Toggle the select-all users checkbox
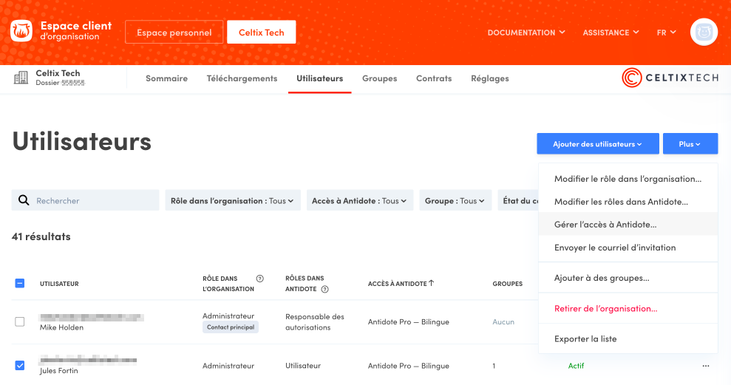731x385 pixels. coord(20,283)
